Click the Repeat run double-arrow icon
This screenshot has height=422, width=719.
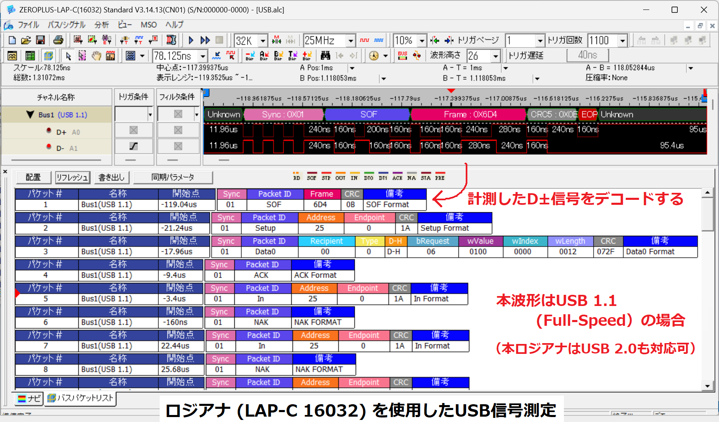pos(205,40)
